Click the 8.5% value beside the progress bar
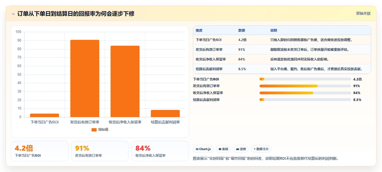382x172 pixels. tap(357, 100)
